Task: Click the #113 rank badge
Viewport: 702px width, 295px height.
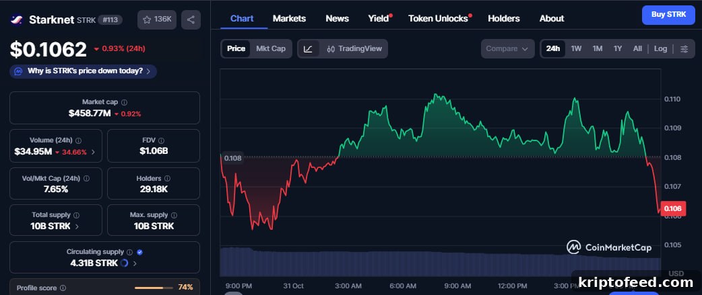Action: (x=110, y=19)
